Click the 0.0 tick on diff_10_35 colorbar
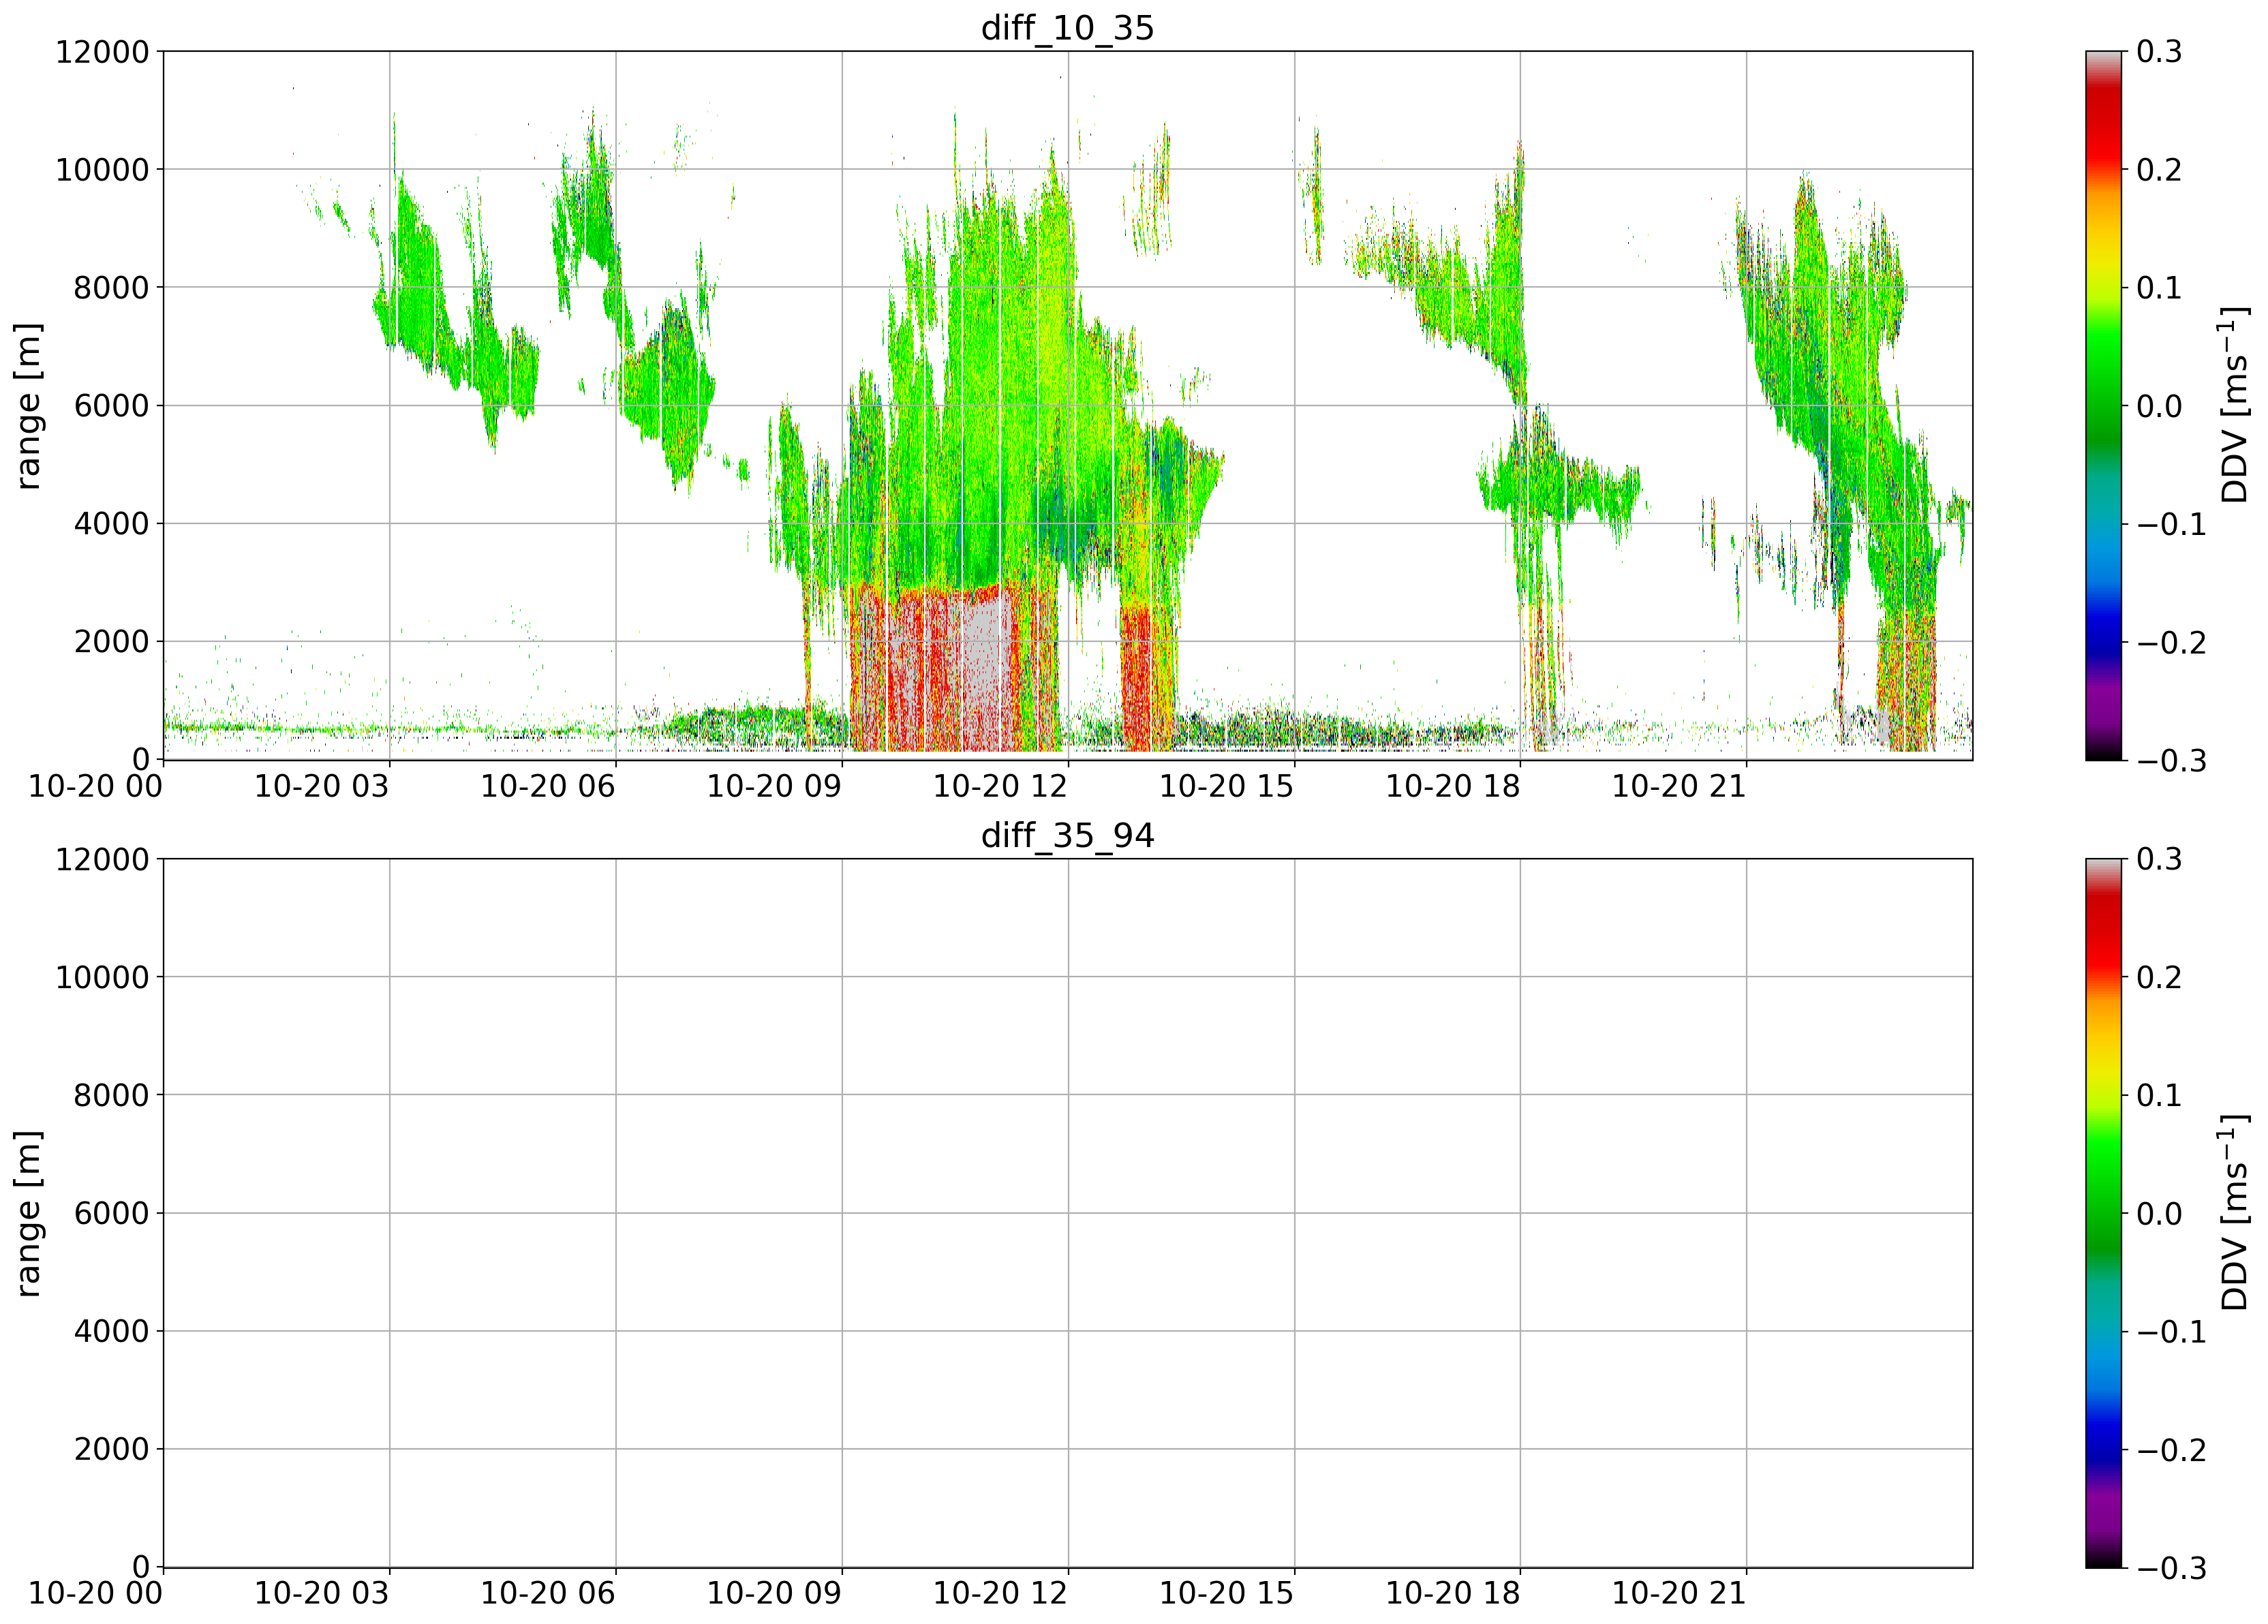 pos(2159,406)
